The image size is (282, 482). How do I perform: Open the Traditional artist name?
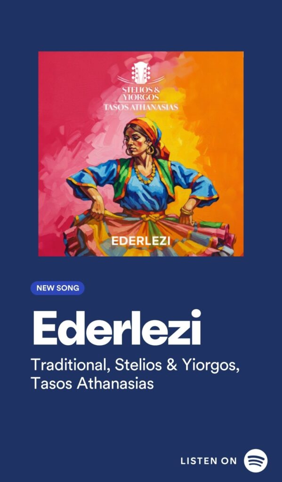(71, 365)
